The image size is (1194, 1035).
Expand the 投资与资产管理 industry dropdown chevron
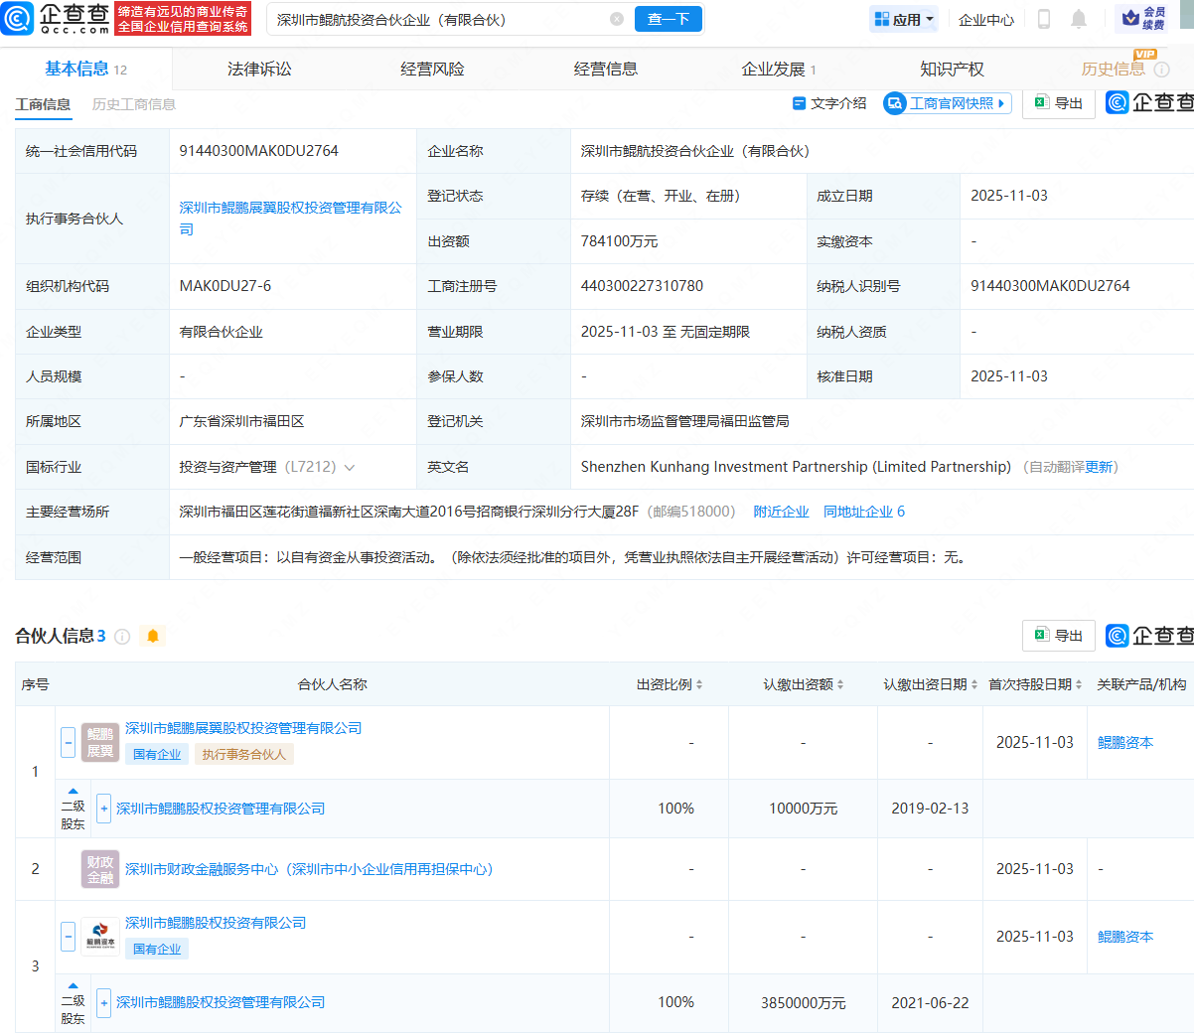point(350,467)
